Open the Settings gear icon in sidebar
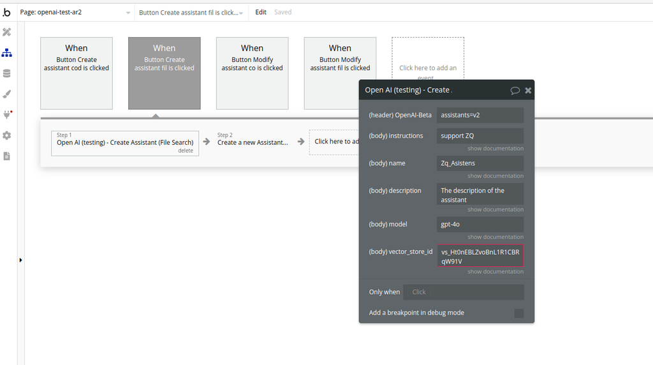This screenshot has height=365, width=653. [7, 135]
